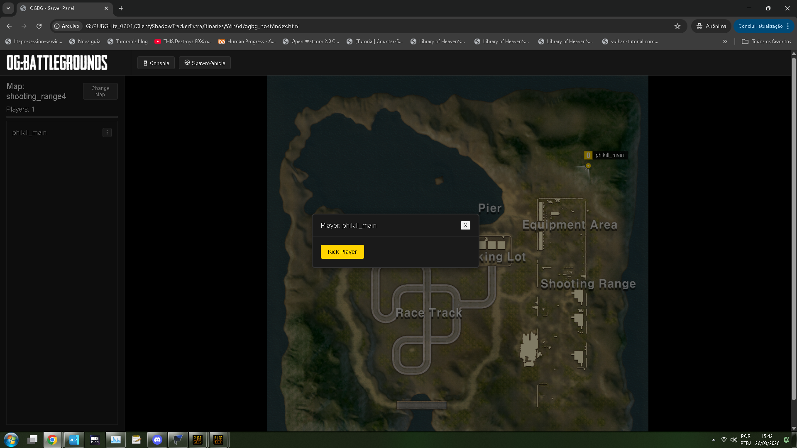This screenshot has width=797, height=448.
Task: Close the Player phikill_main dialog
Action: coord(465,225)
